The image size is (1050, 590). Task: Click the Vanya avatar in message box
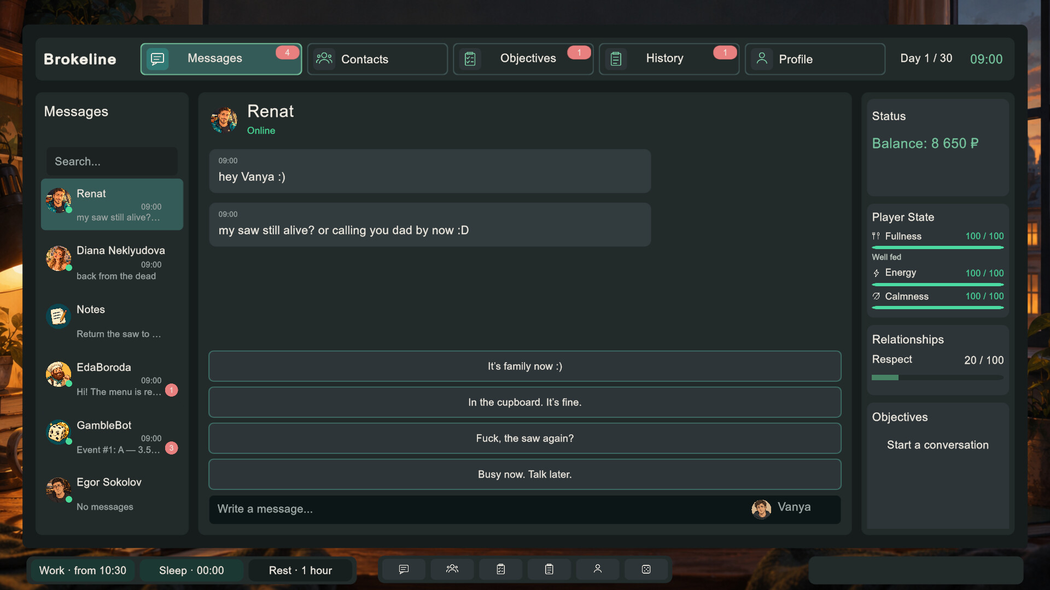(x=761, y=509)
